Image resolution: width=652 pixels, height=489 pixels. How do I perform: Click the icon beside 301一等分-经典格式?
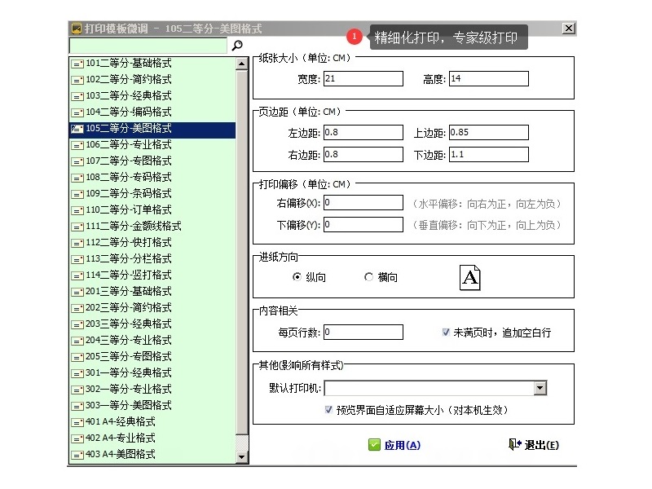coord(77,373)
